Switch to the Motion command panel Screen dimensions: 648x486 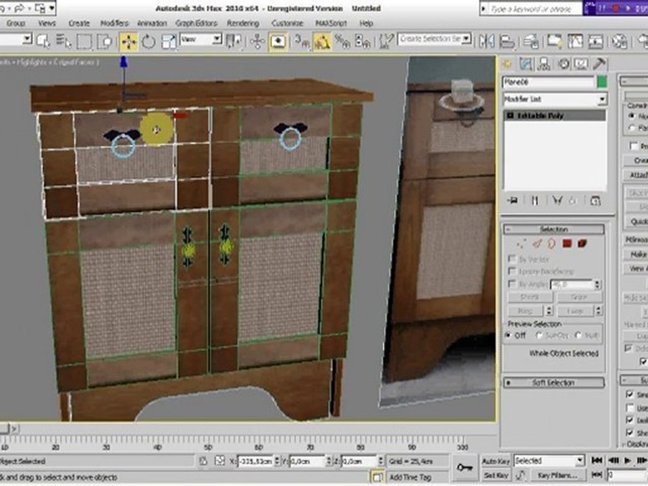[x=563, y=63]
